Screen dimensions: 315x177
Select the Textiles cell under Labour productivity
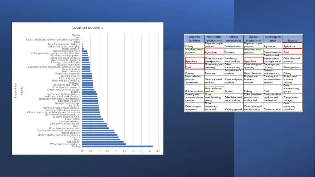(234, 89)
